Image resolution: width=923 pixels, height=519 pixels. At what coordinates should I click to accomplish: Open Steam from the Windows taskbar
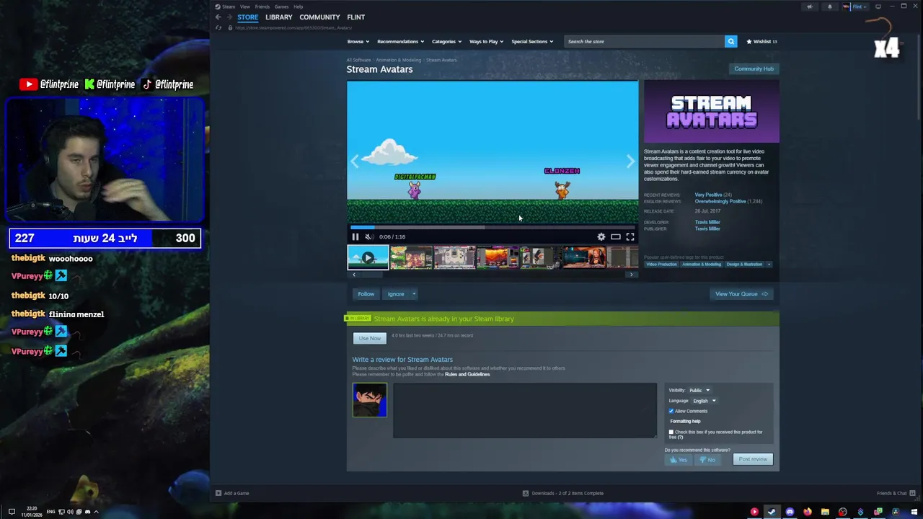(x=772, y=512)
